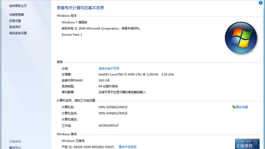
Task: Click the WORKGROUP value
Action: 108,125
